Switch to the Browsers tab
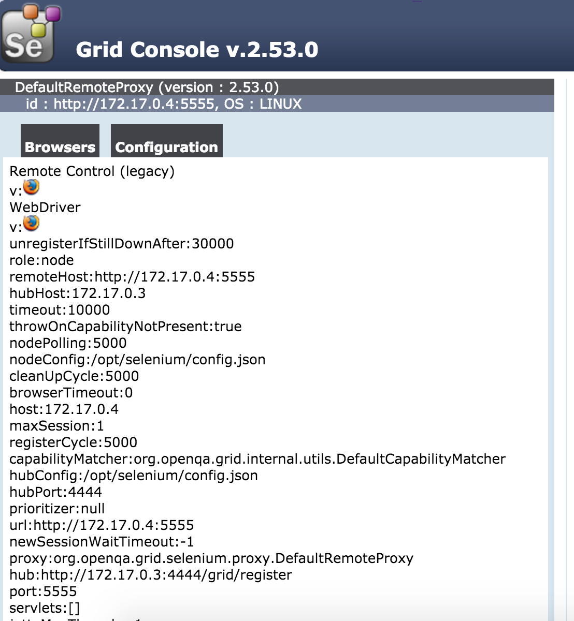The width and height of the screenshot is (574, 621). [x=60, y=141]
